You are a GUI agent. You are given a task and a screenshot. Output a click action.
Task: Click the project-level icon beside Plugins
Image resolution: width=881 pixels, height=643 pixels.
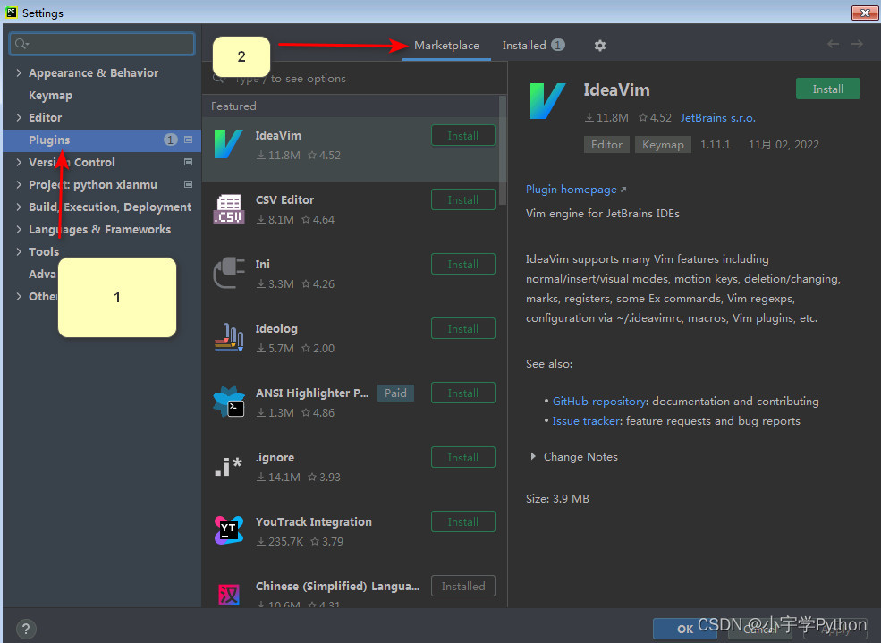188,140
